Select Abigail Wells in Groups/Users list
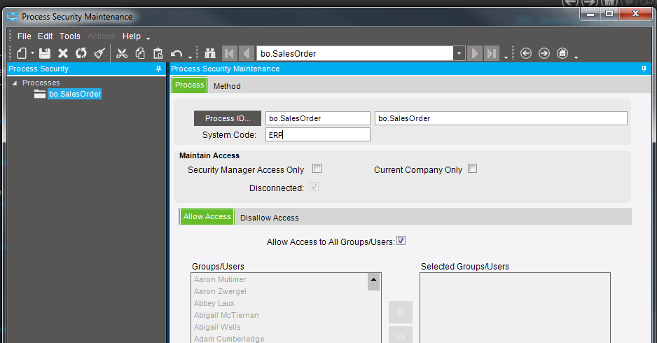The image size is (657, 343). [217, 327]
